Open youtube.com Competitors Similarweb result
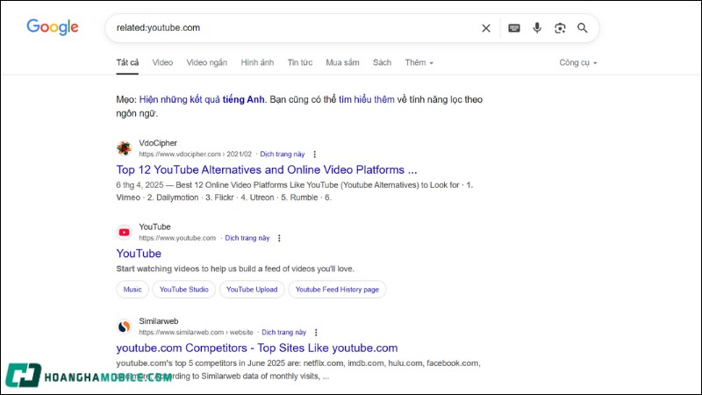The width and height of the screenshot is (702, 395). [x=256, y=348]
